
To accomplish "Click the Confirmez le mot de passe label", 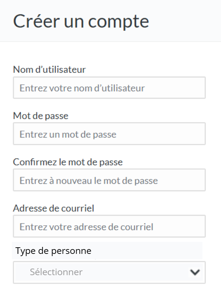I will (x=68, y=162).
